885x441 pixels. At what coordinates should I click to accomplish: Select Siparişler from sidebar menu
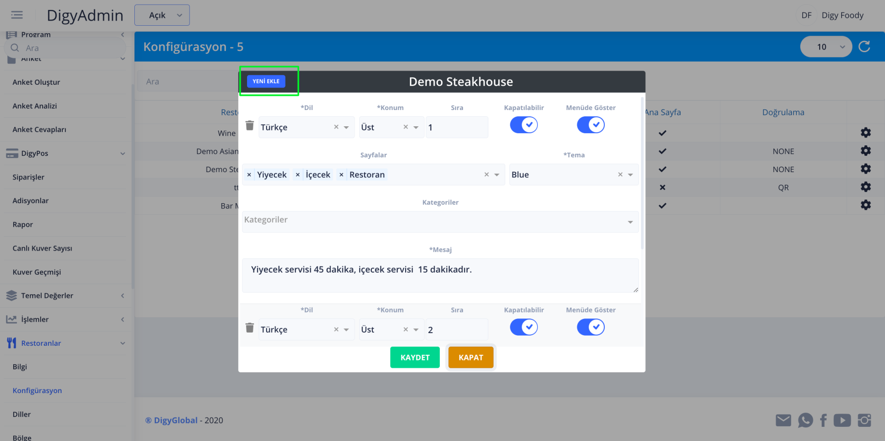tap(28, 177)
